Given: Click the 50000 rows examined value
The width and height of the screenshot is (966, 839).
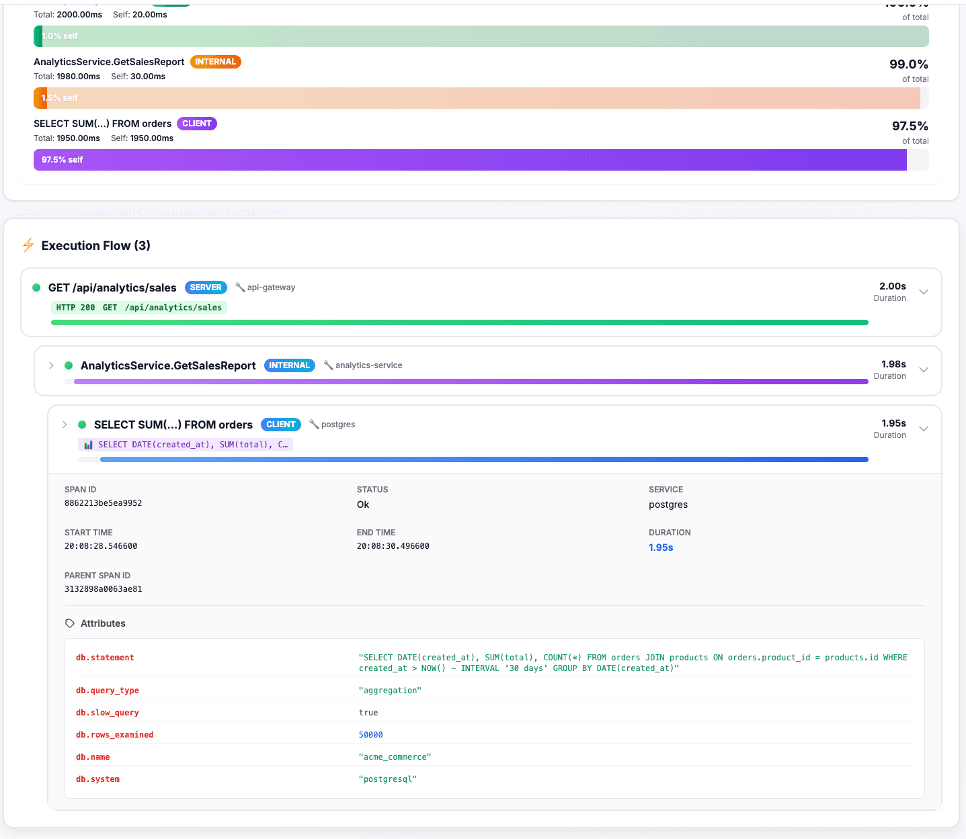Looking at the screenshot, I should coord(371,734).
